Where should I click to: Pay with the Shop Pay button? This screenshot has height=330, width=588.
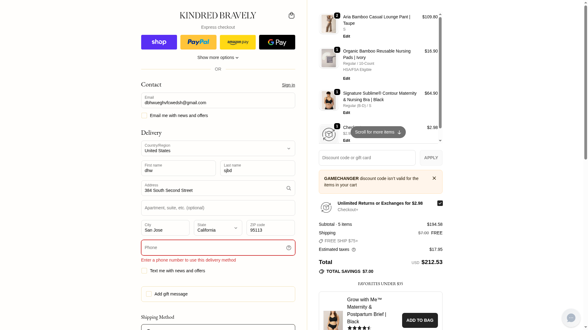(159, 42)
